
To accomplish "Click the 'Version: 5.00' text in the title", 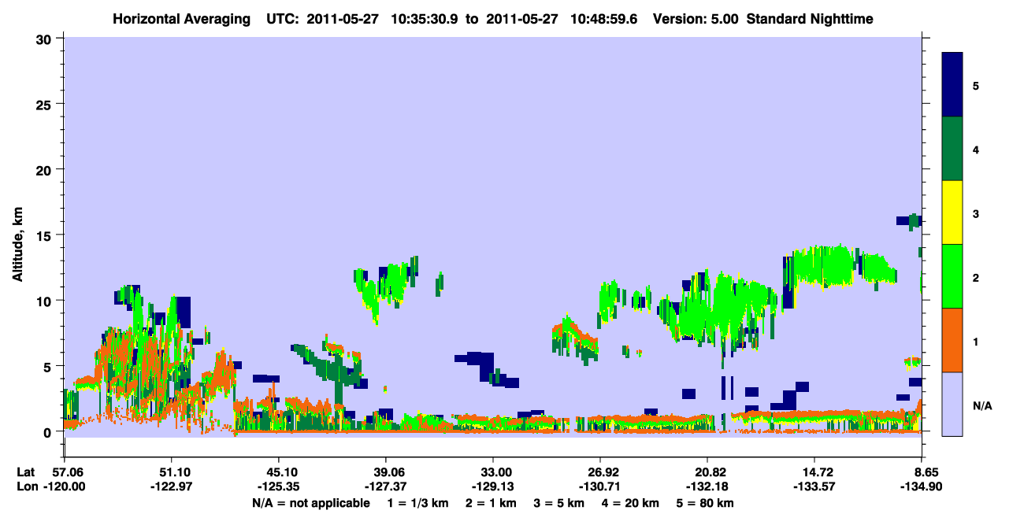I will tap(696, 19).
